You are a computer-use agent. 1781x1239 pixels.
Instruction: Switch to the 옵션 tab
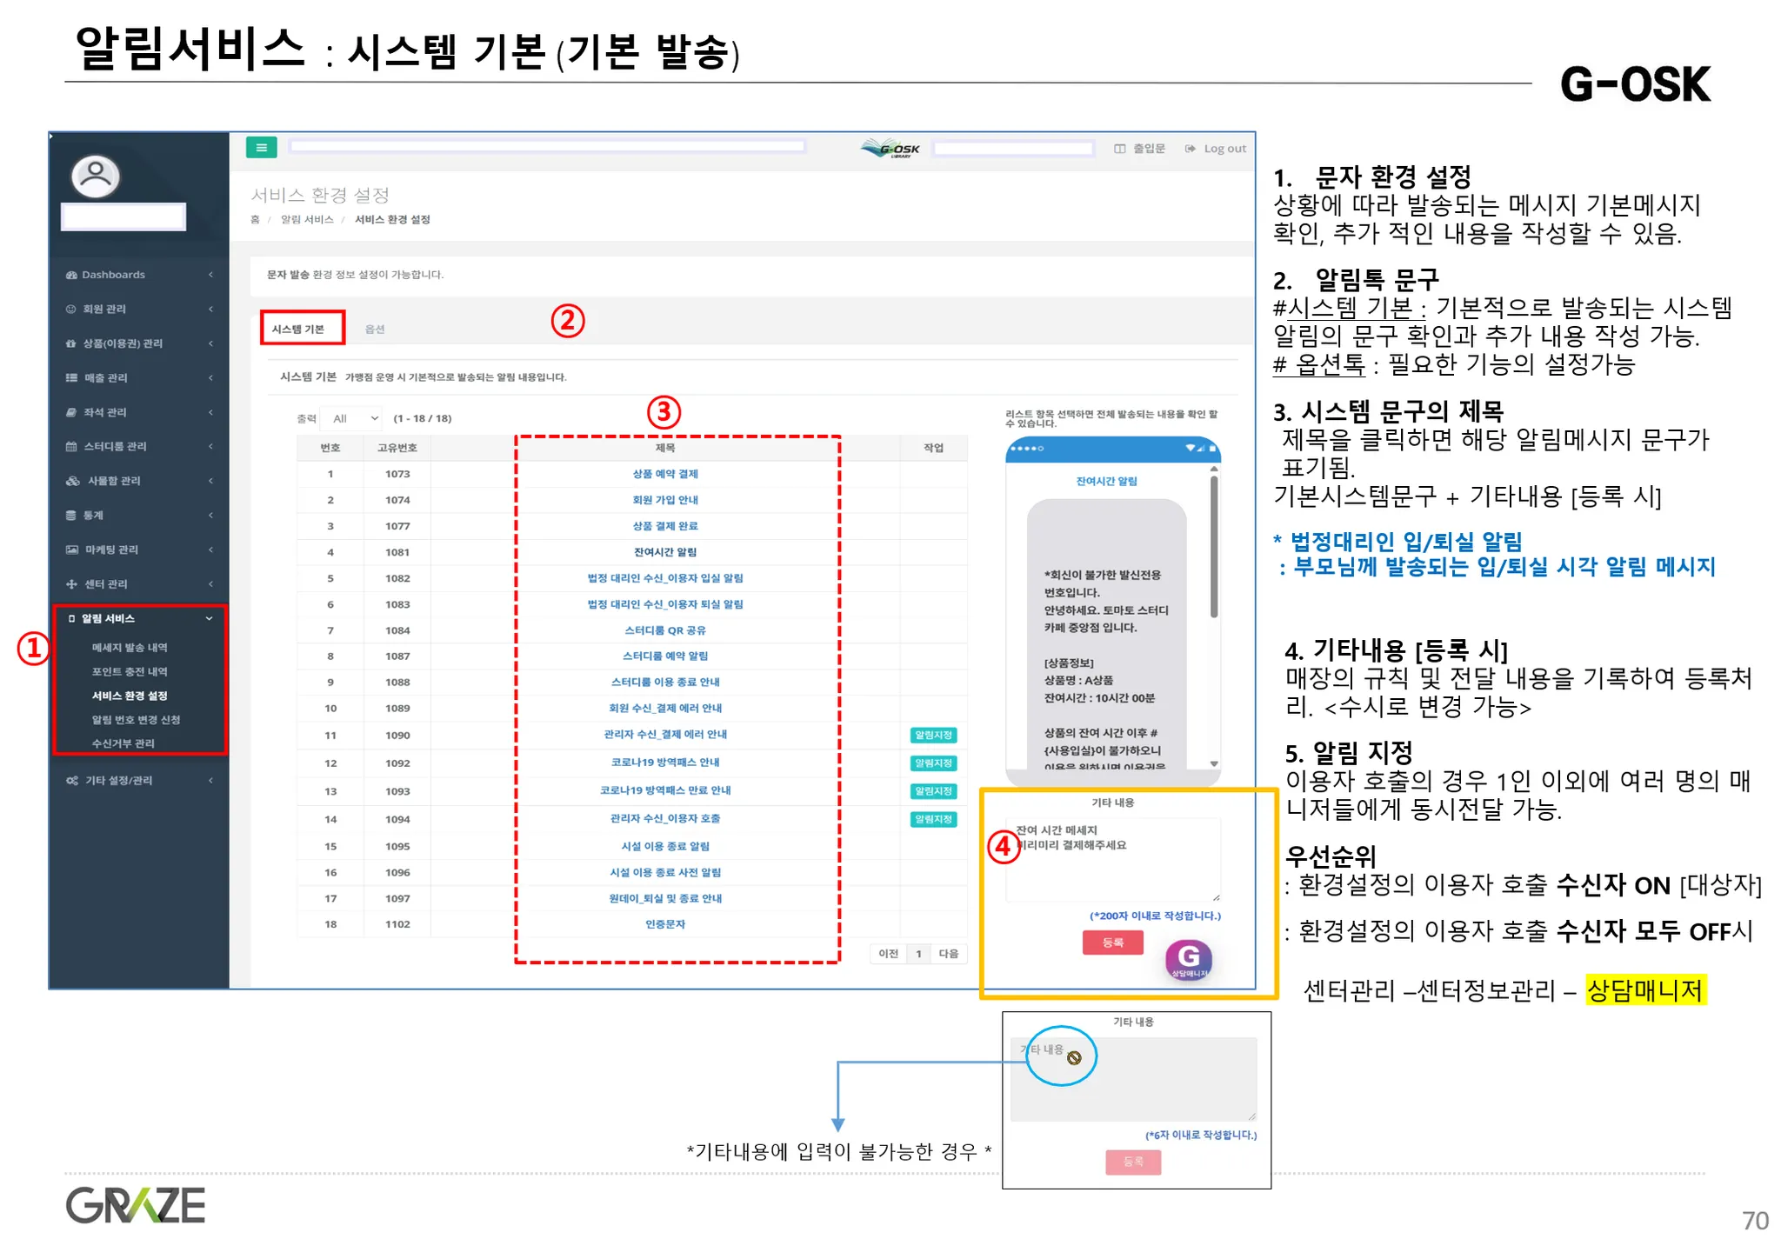coord(375,330)
